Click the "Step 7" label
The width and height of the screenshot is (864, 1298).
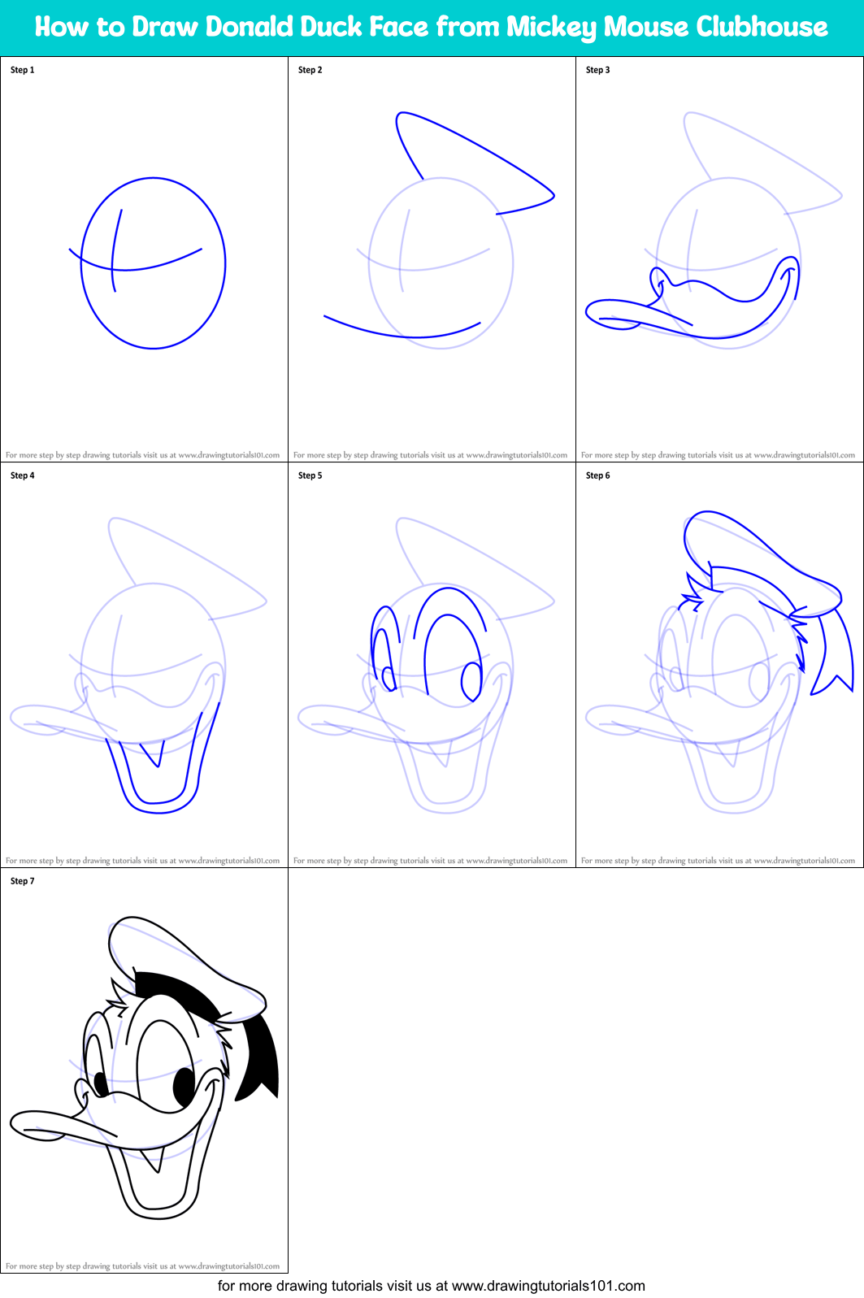point(22,881)
